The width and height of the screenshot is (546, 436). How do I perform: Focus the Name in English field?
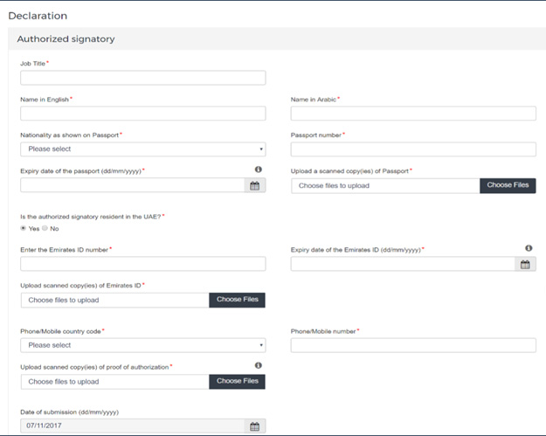142,114
